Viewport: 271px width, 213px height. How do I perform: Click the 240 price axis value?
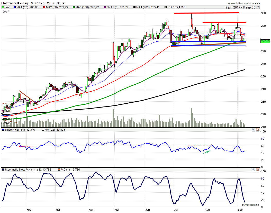pos(263,89)
